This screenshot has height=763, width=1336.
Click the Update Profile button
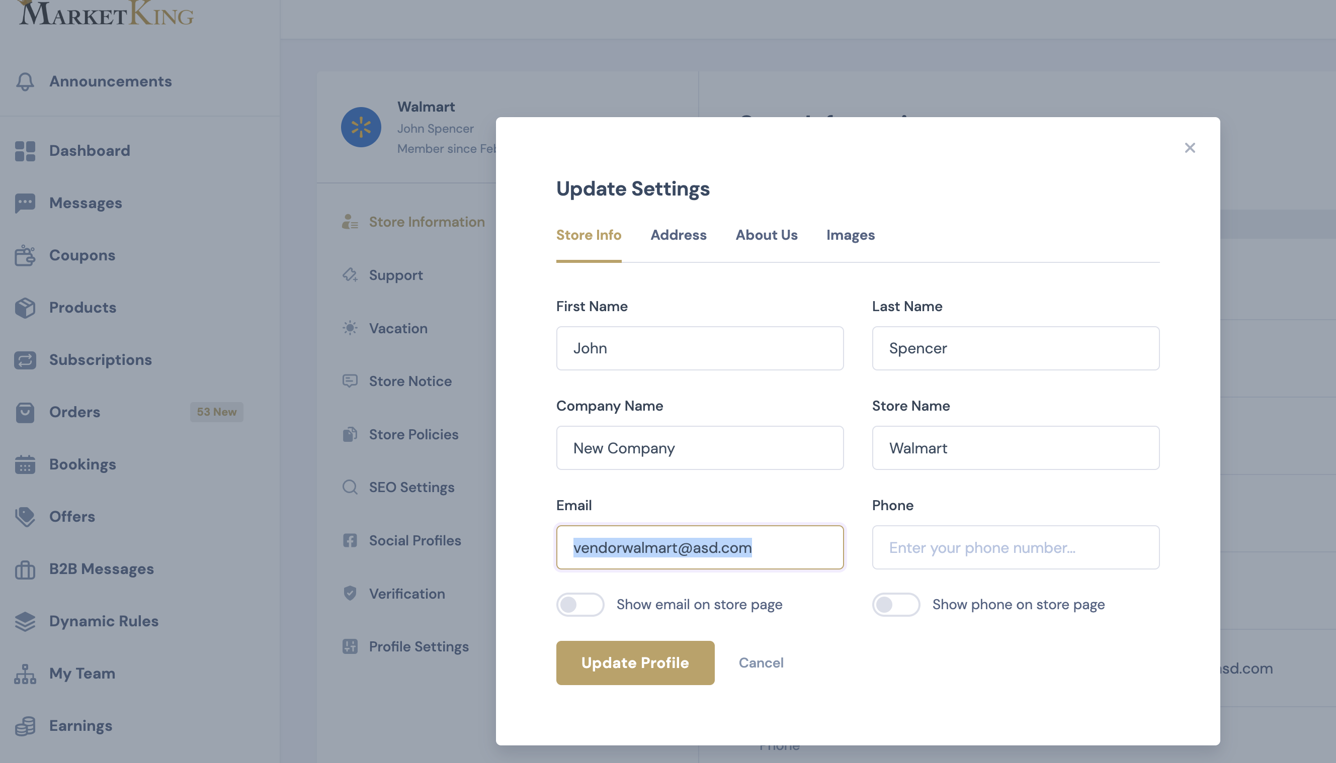tap(635, 663)
